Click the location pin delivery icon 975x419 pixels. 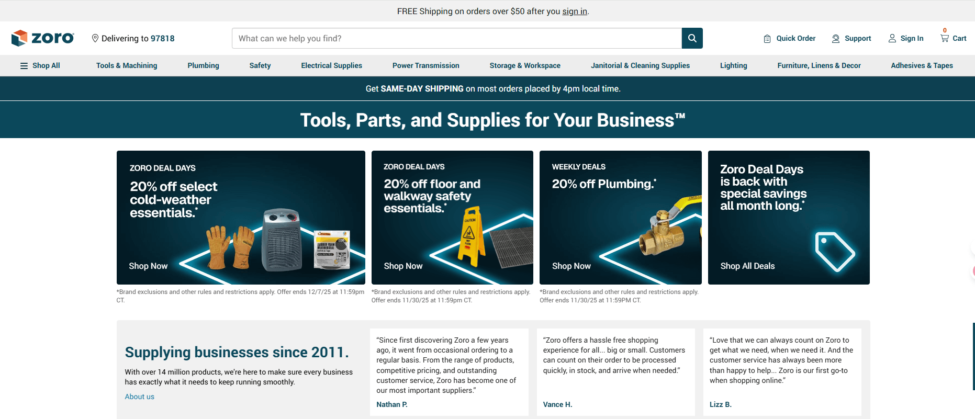click(x=95, y=38)
